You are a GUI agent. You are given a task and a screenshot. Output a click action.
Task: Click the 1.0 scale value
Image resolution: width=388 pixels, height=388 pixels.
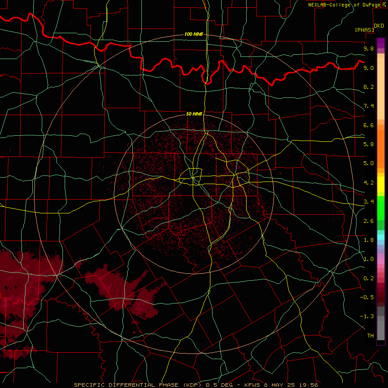pyautogui.click(x=369, y=259)
